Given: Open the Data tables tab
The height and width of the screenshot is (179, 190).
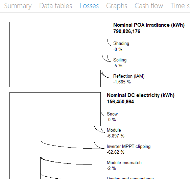Looking at the screenshot, I should pyautogui.click(x=56, y=6).
